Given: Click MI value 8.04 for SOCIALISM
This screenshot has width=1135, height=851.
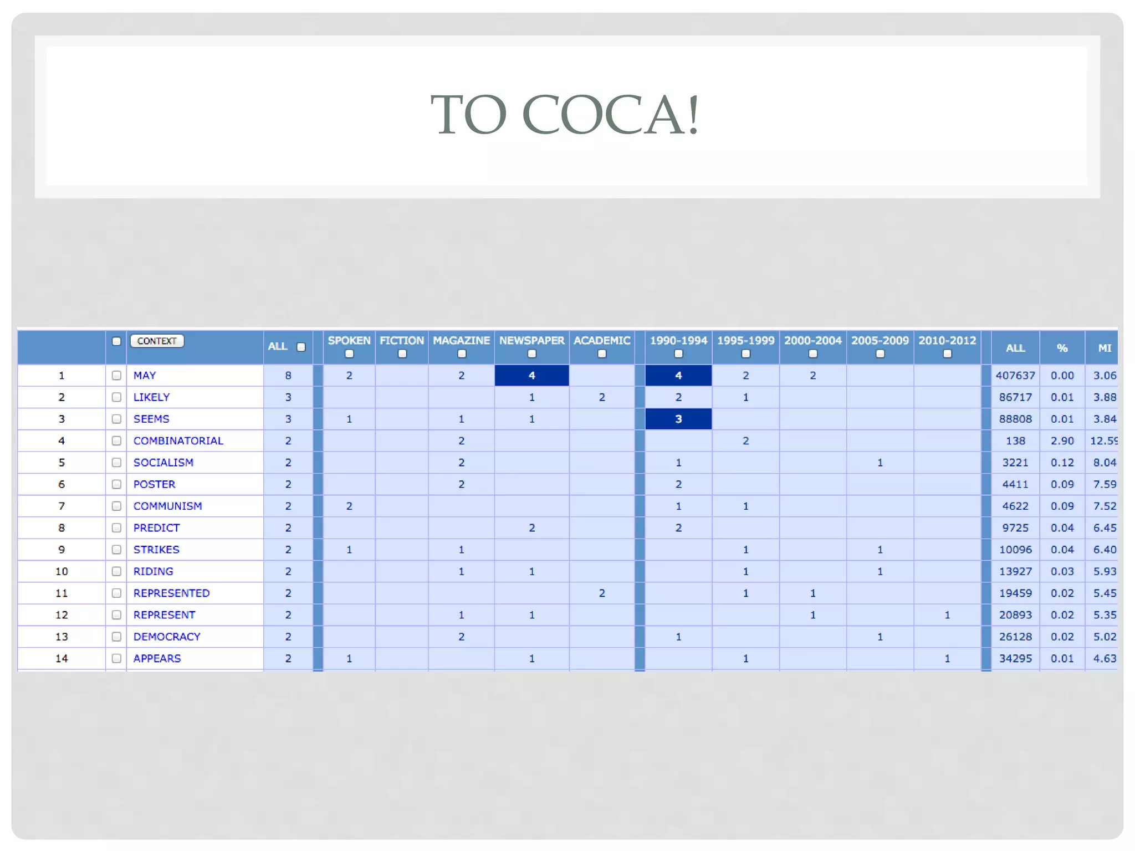Looking at the screenshot, I should click(1105, 463).
